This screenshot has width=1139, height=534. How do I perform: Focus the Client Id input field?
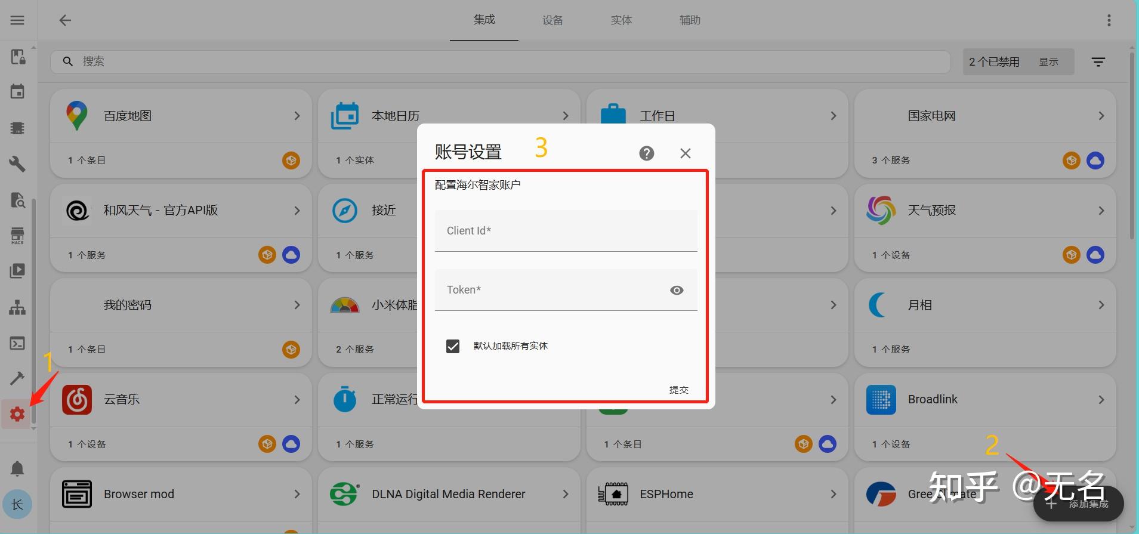tap(566, 231)
